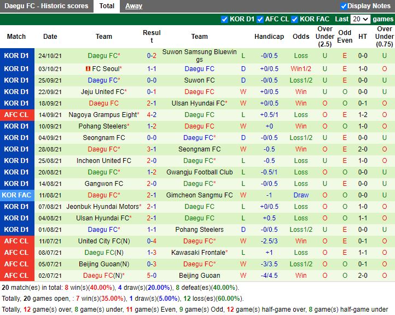Click the KOR FAC league badge in the match list

16,195
